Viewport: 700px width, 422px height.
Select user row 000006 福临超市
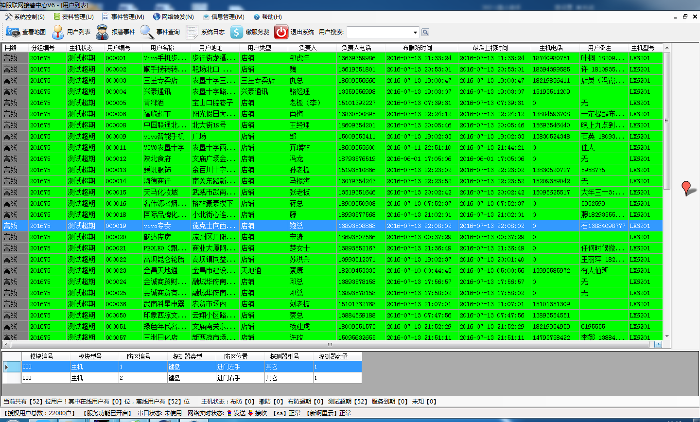point(332,114)
